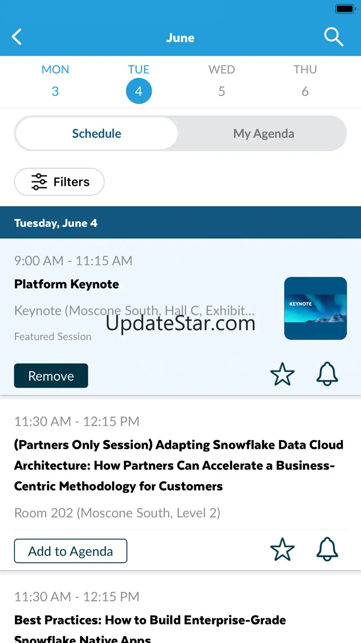Viewport: 361px width, 643px height.
Task: Switch to the Schedule tab
Action: [x=97, y=134]
